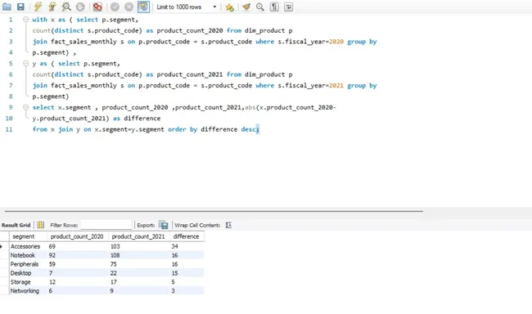Click the Commit checkmark icon
The width and height of the screenshot is (532, 314).
[115, 7]
